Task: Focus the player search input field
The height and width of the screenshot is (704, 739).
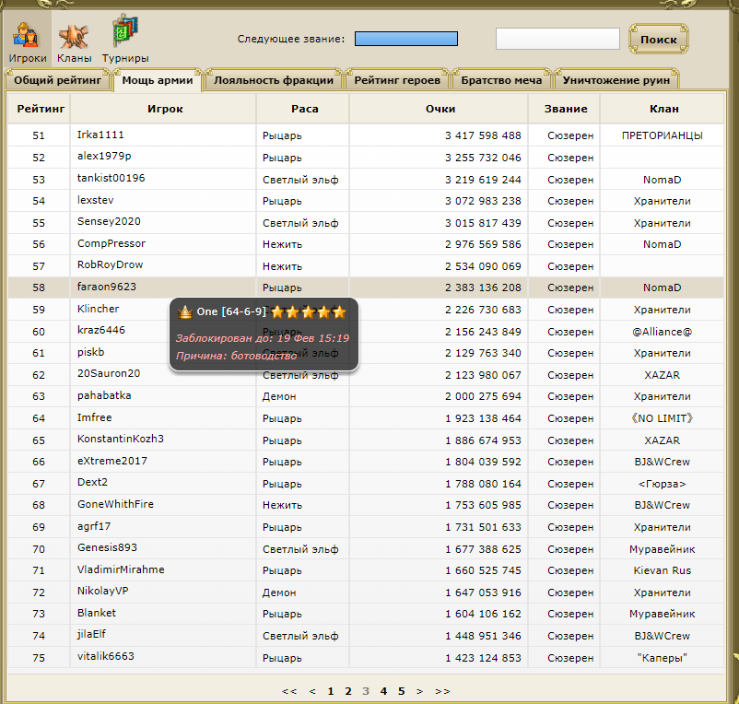Action: [557, 39]
